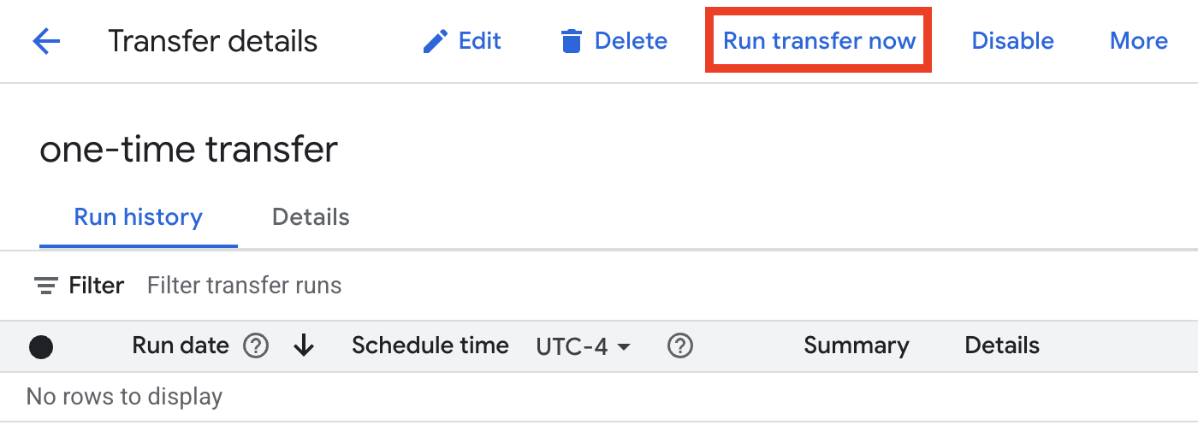
Task: Click the black status dot column header
Action: [41, 347]
